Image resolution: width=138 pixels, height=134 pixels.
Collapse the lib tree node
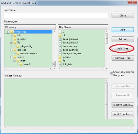[x=11, y=43]
